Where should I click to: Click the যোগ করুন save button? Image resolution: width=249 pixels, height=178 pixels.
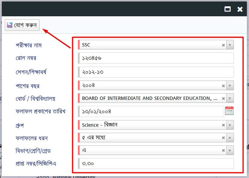coord(22,25)
